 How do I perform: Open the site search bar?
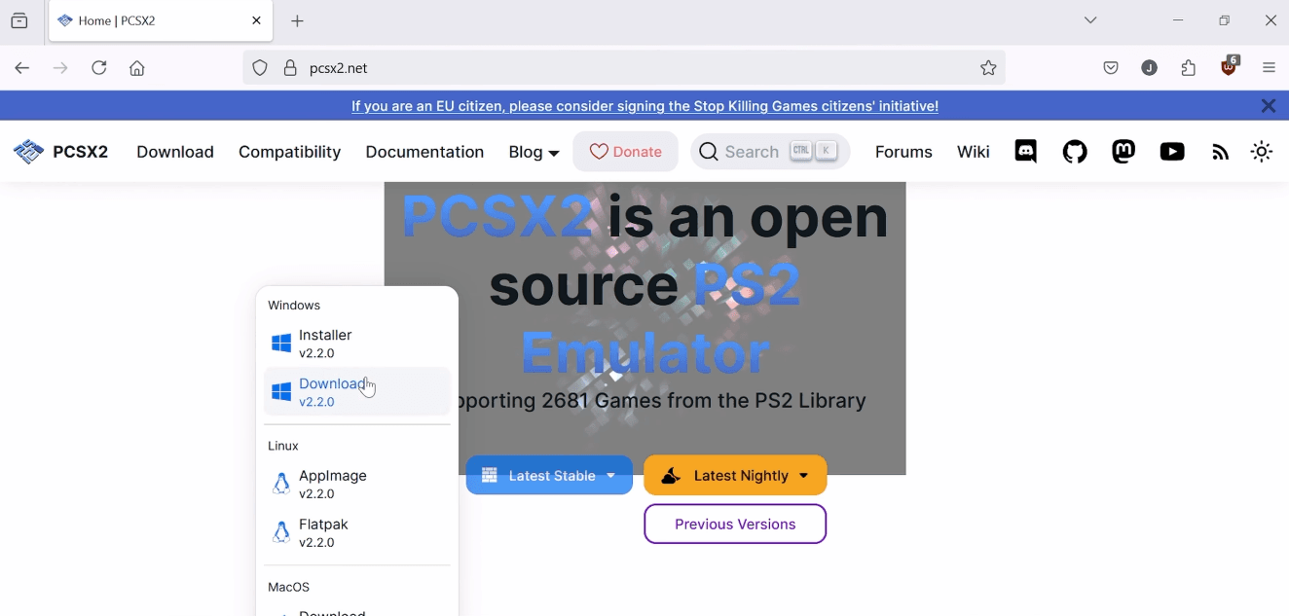[769, 152]
